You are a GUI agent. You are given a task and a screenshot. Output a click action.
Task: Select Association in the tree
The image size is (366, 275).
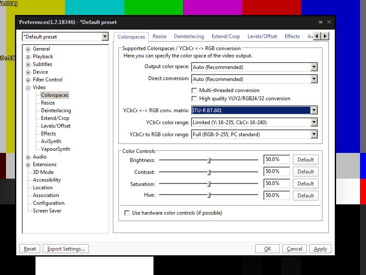46,195
